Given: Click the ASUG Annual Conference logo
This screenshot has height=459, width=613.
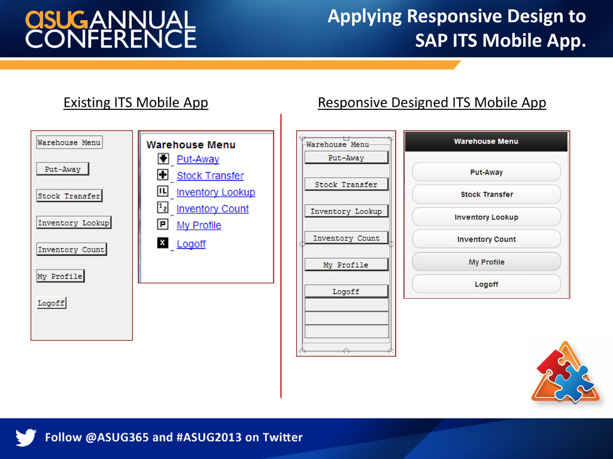Looking at the screenshot, I should [111, 29].
